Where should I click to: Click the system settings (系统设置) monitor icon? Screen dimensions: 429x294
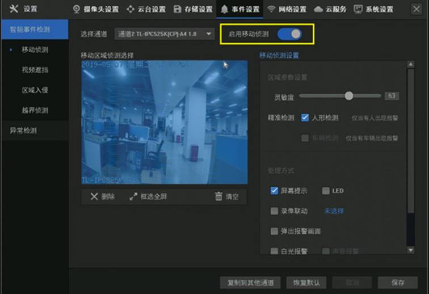(x=358, y=9)
